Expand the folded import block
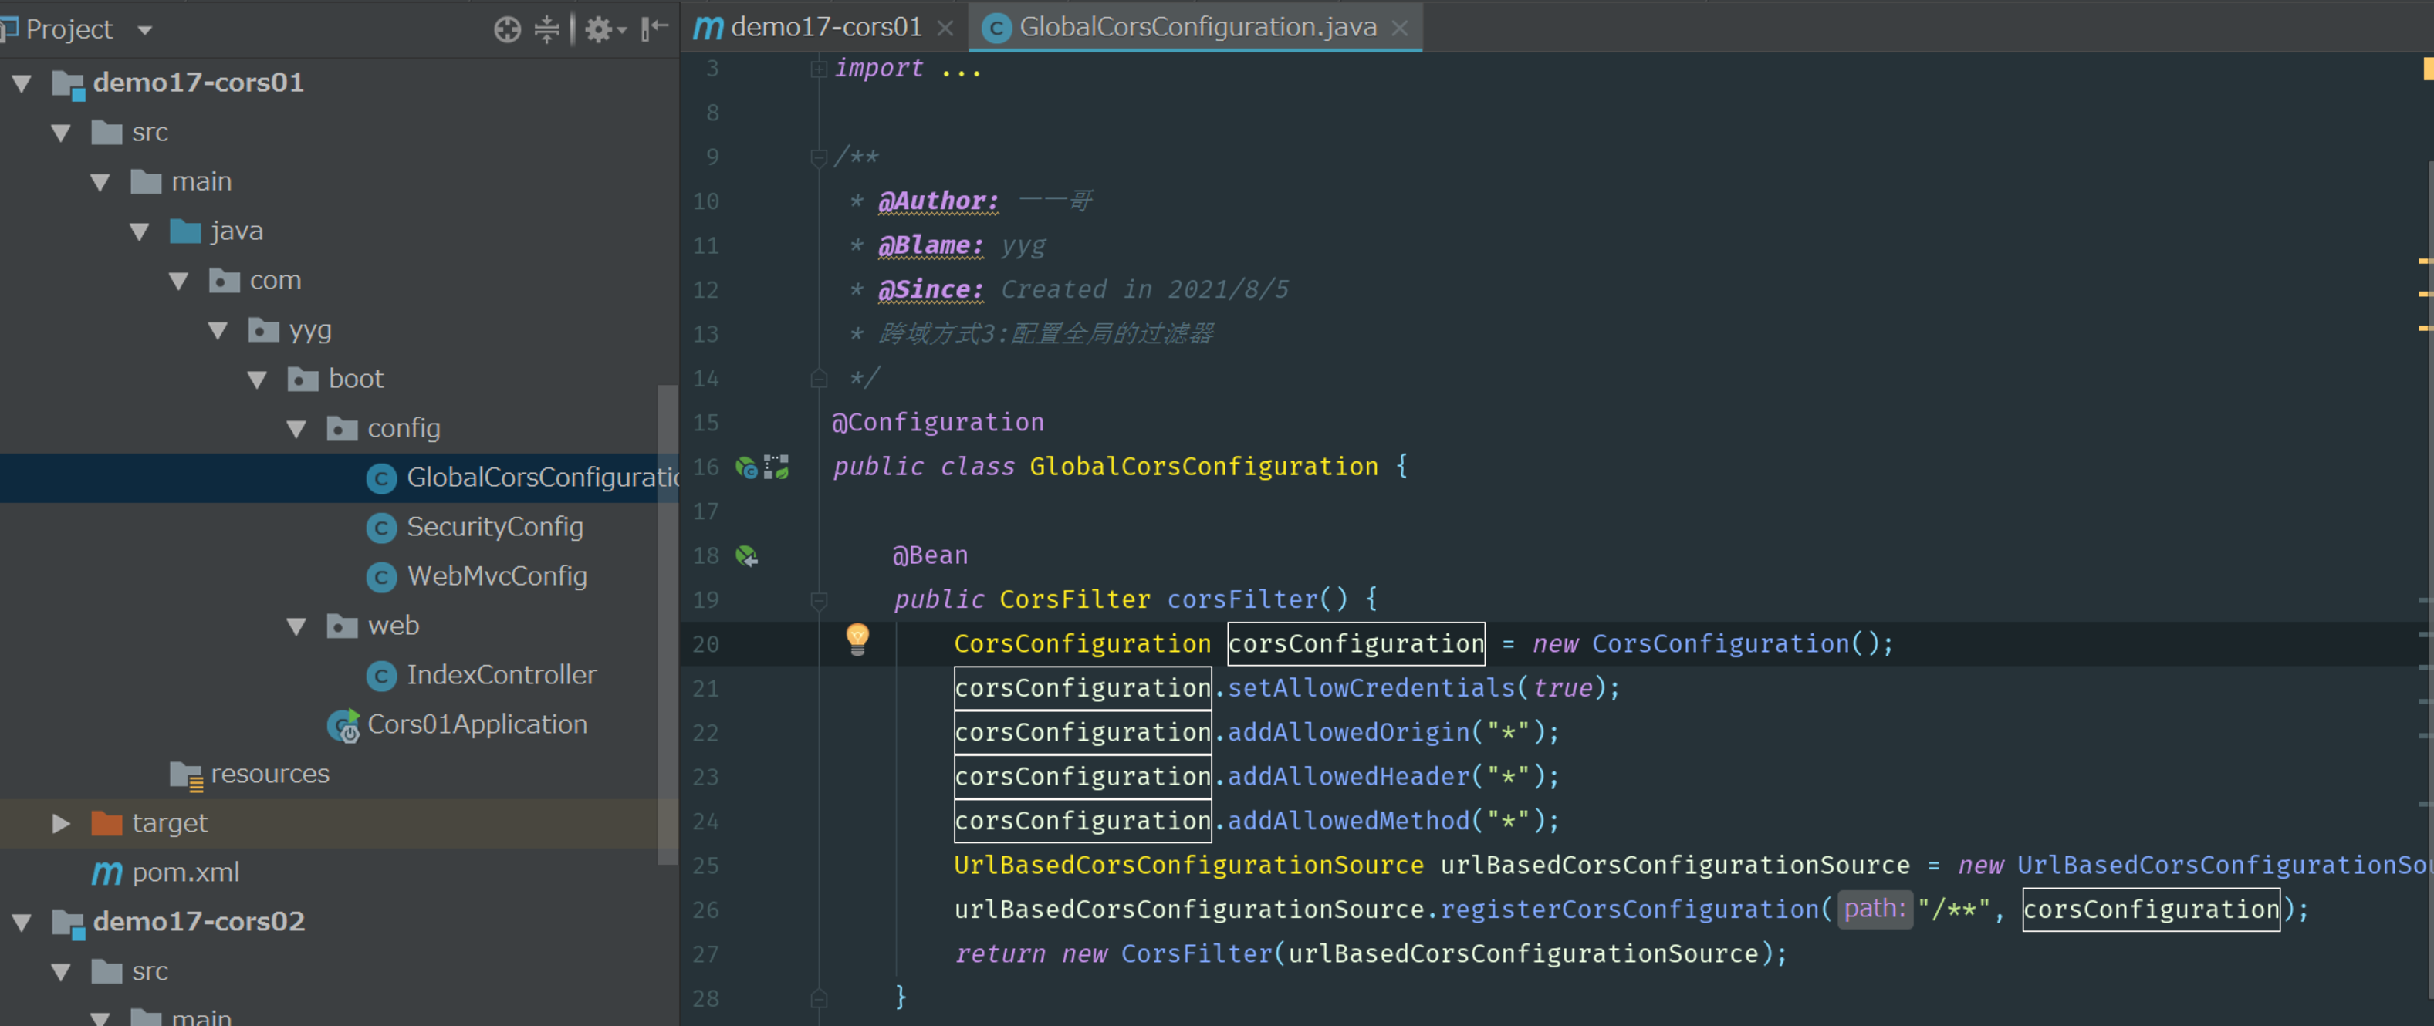The width and height of the screenshot is (2434, 1026). pos(818,68)
